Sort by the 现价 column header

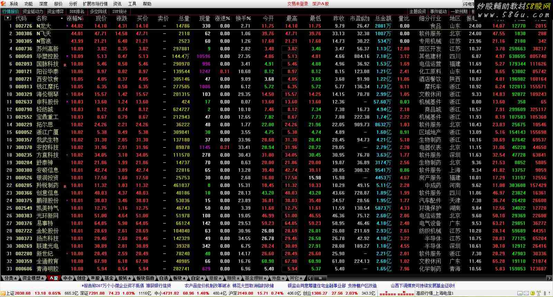point(101,18)
